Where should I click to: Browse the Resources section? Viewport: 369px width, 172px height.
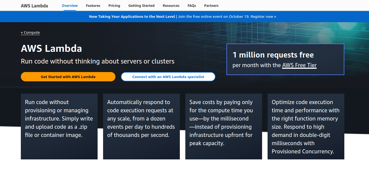[171, 5]
